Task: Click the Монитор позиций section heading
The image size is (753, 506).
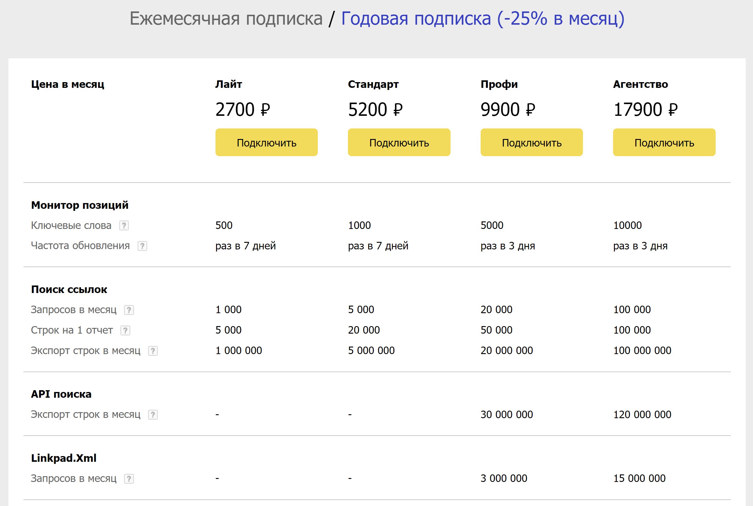Action: point(80,205)
